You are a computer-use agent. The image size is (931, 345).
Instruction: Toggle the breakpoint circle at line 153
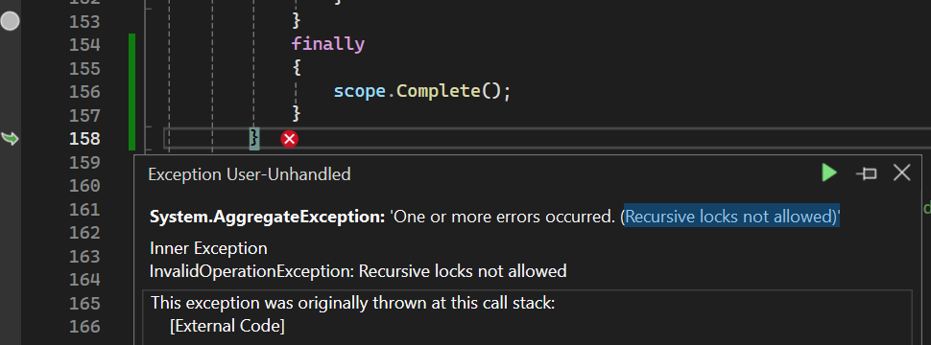[x=11, y=22]
